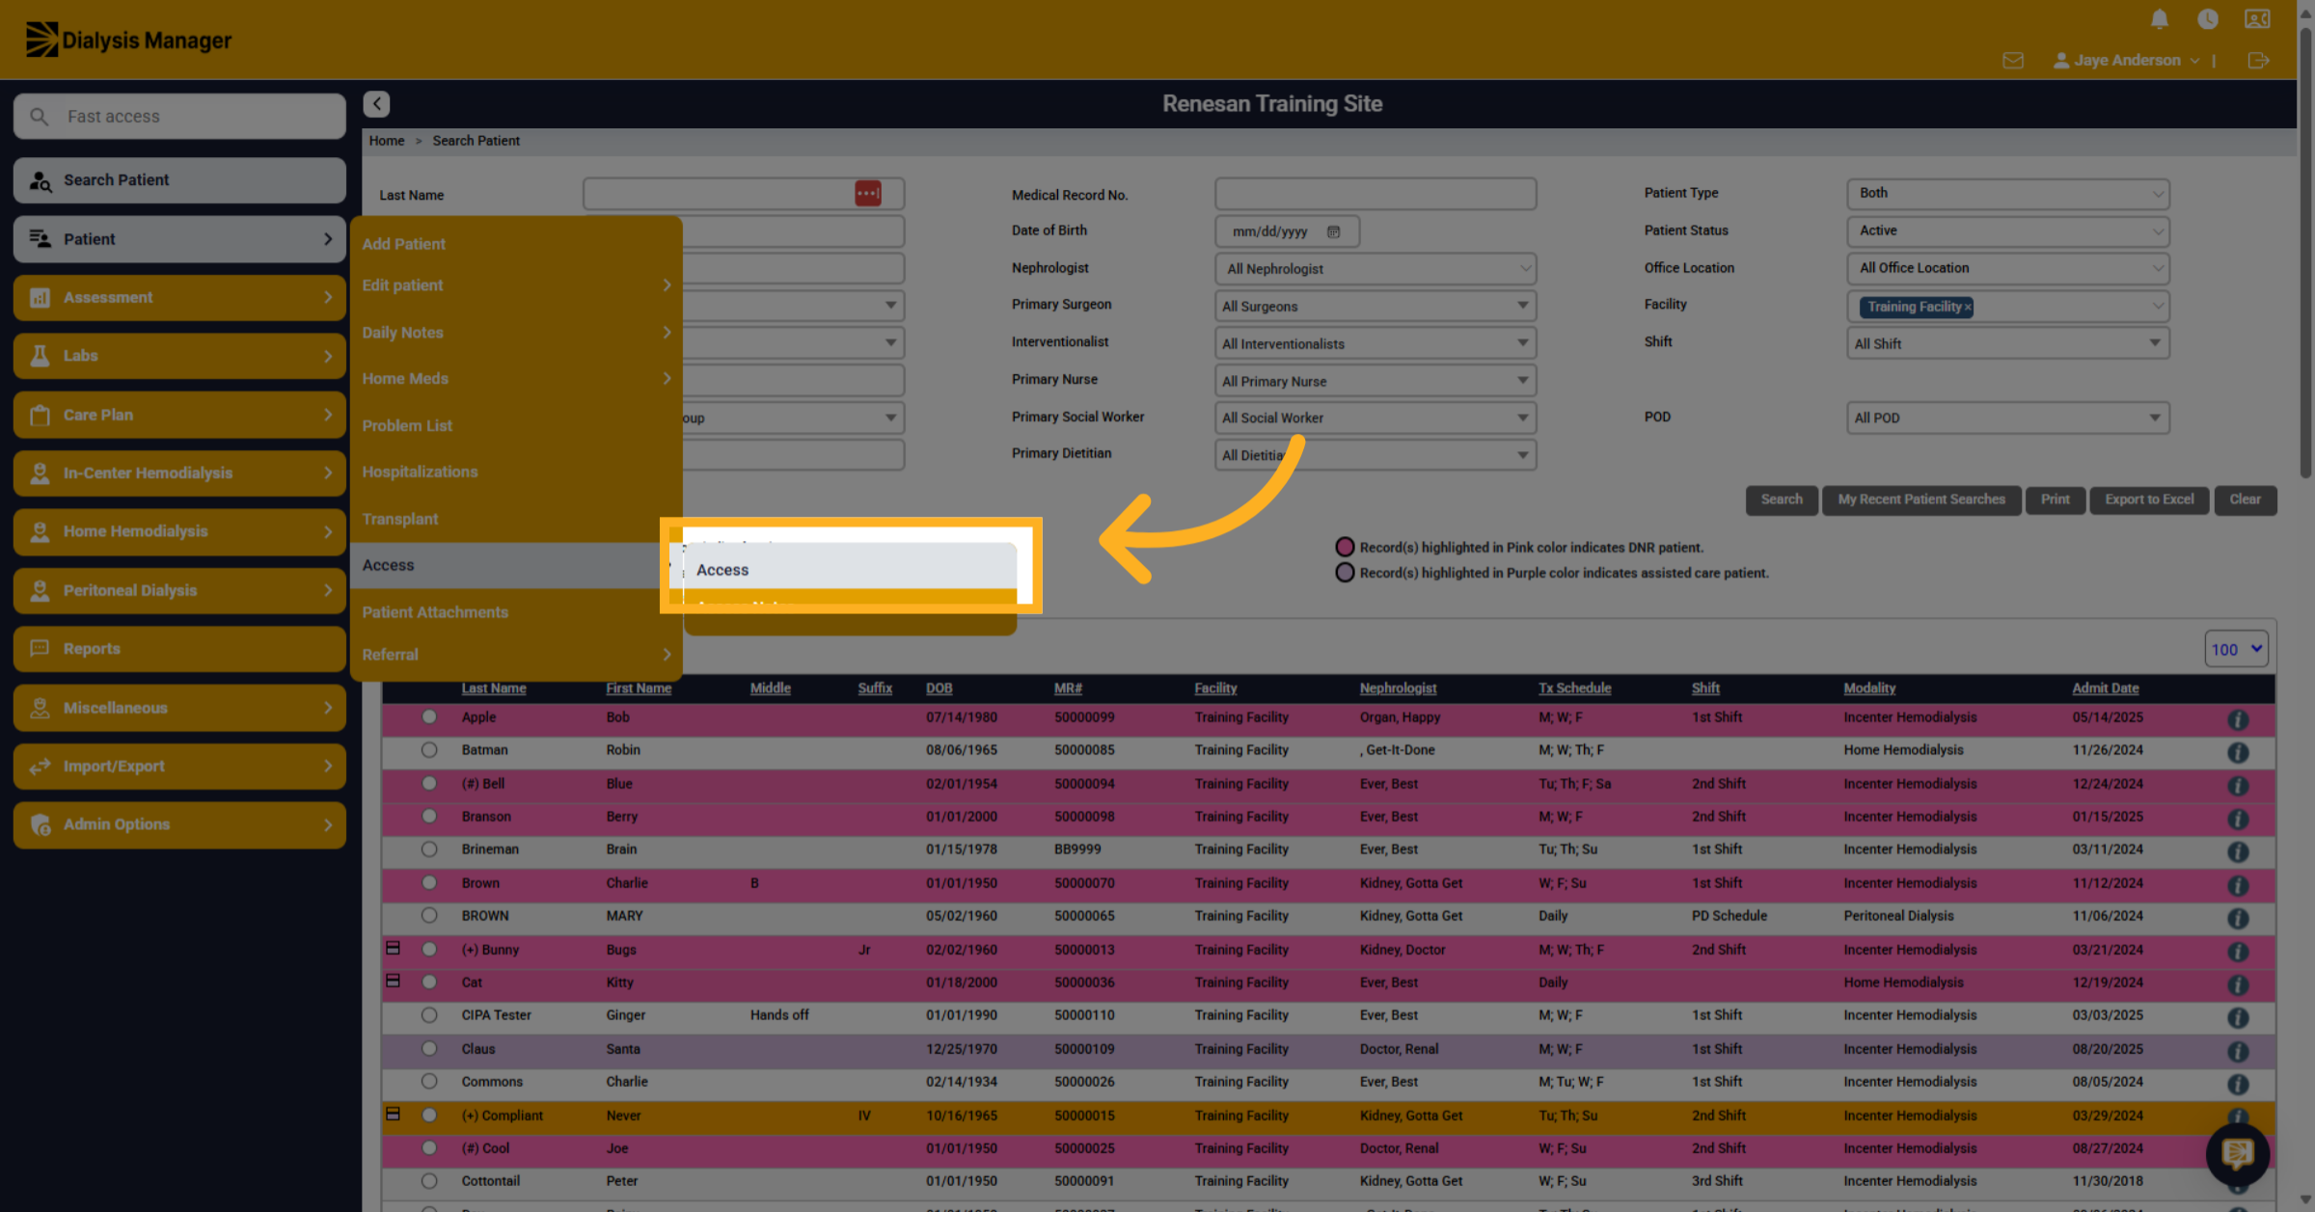Screen dimensions: 2315x1212
Task: Change the 100 rows per page dropdown
Action: [x=2236, y=649]
